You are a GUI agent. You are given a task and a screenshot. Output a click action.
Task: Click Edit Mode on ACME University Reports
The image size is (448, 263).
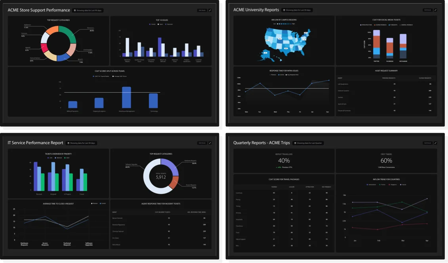[x=427, y=10]
